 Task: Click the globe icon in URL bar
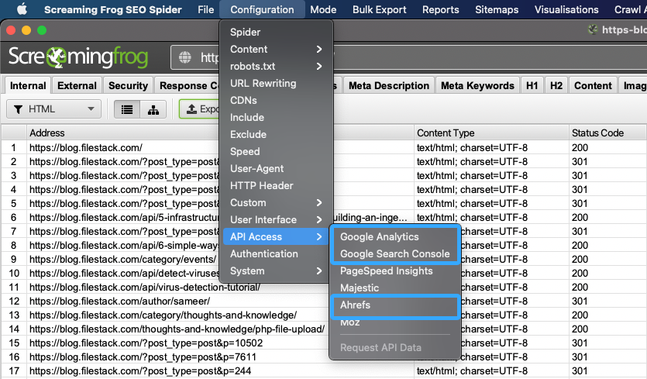pyautogui.click(x=185, y=57)
